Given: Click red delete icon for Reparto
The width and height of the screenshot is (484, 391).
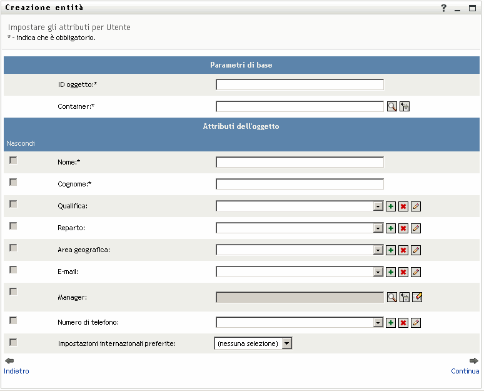Looking at the screenshot, I should pyautogui.click(x=403, y=228).
